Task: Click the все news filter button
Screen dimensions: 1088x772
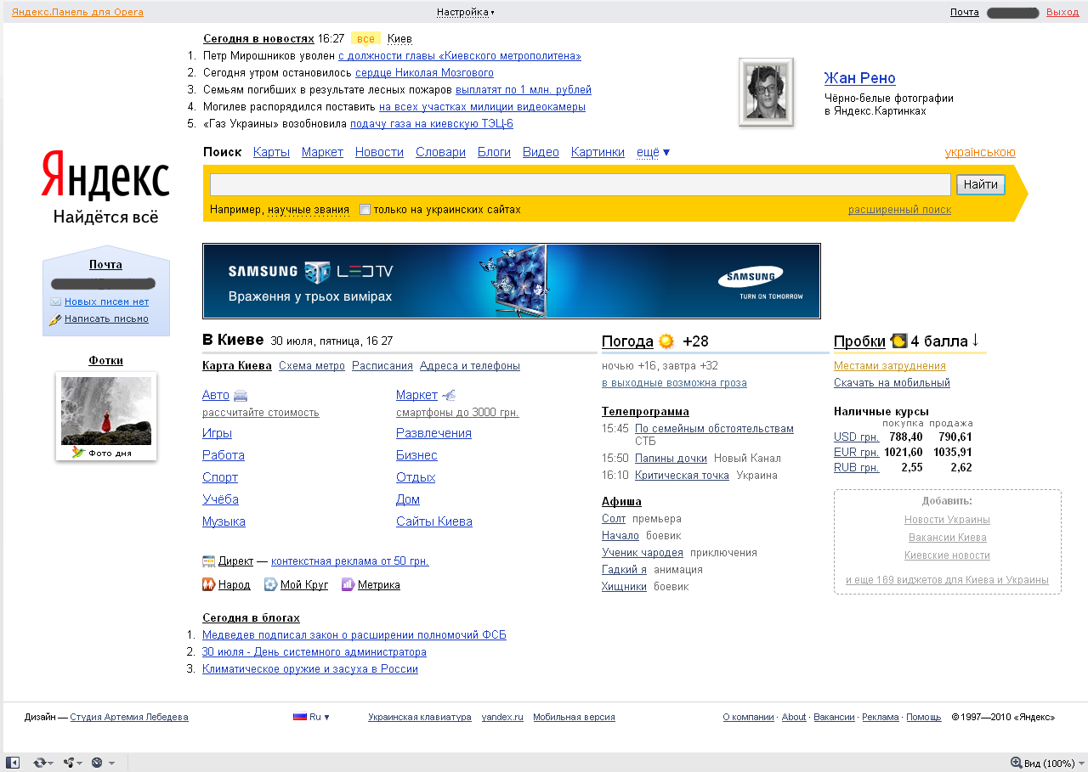Action: 365,39
